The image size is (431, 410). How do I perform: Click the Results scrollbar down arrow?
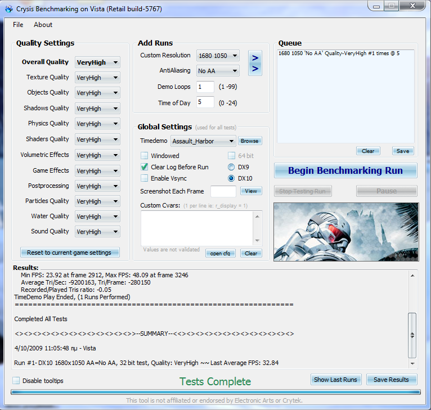click(x=412, y=363)
